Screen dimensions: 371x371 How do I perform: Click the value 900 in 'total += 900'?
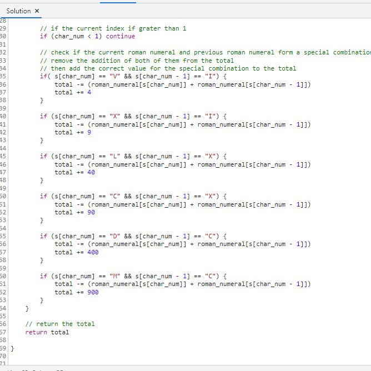click(x=93, y=292)
